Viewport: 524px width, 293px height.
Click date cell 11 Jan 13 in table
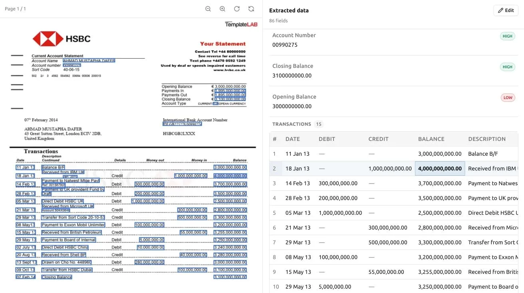coord(298,154)
